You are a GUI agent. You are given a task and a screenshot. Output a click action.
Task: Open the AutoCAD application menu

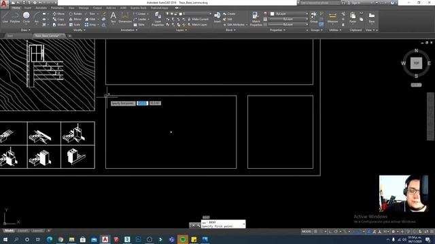[x=4, y=4]
